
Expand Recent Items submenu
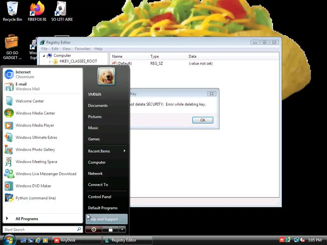click(x=106, y=151)
